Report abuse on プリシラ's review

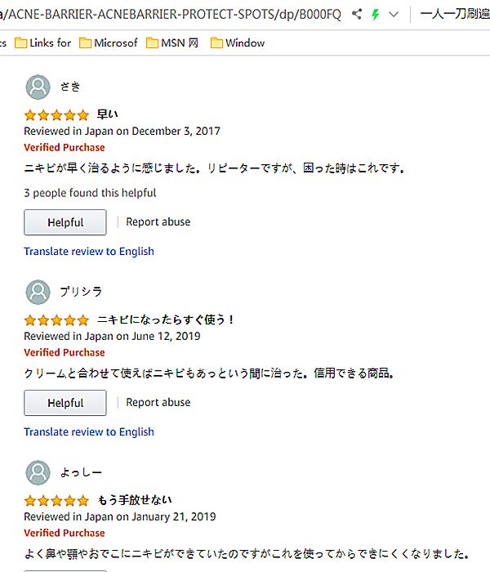point(158,402)
